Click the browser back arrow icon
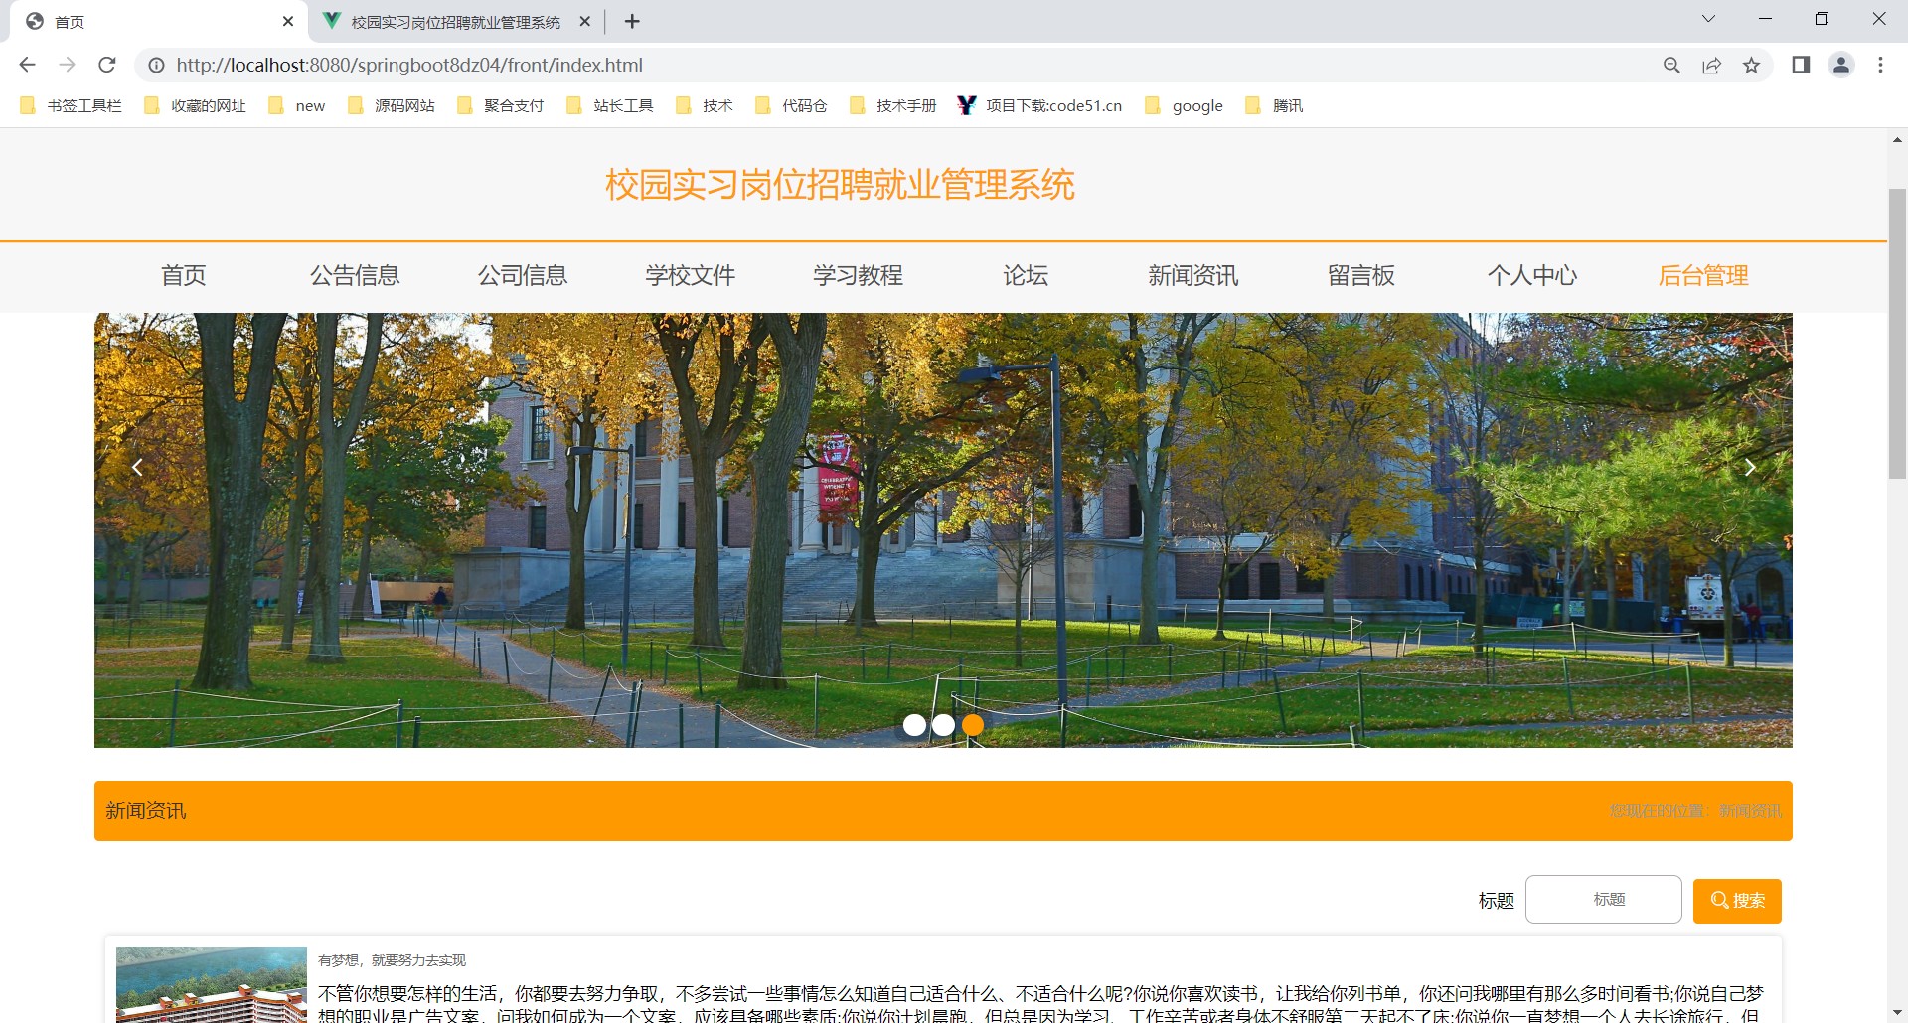 tap(27, 65)
